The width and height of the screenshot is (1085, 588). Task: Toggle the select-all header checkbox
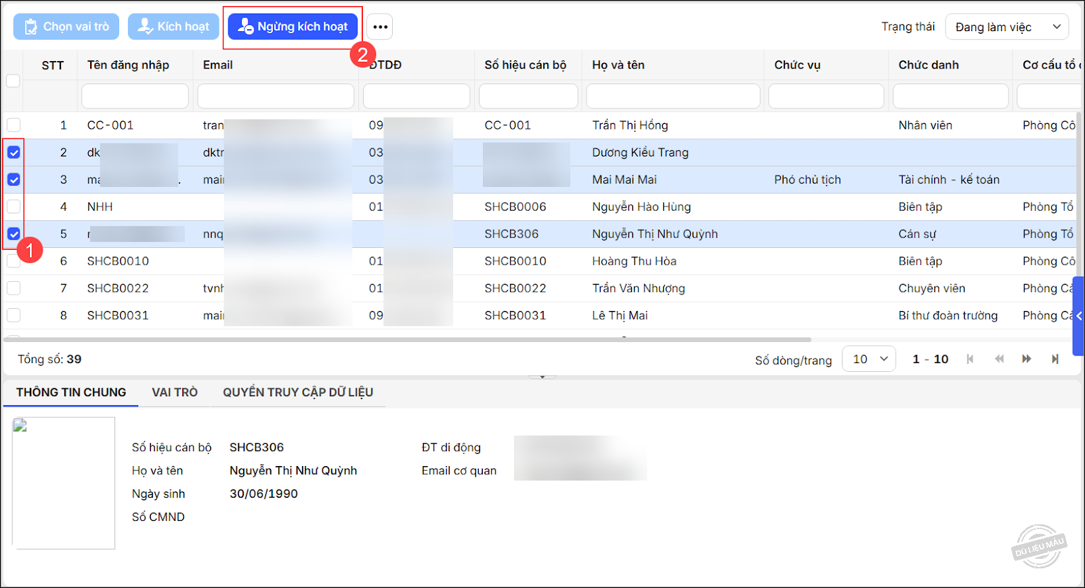coord(13,81)
